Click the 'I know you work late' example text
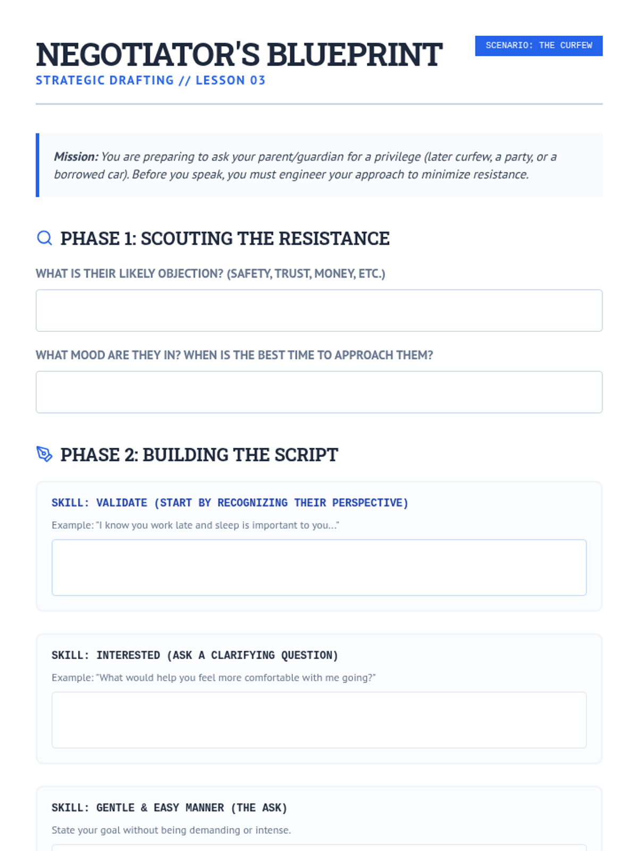638x851 pixels. 195,525
